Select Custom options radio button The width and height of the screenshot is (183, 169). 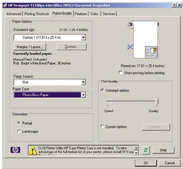coord(102,127)
